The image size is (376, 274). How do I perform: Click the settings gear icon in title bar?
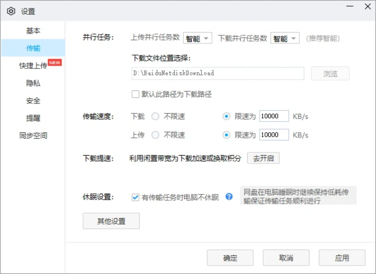pyautogui.click(x=11, y=11)
